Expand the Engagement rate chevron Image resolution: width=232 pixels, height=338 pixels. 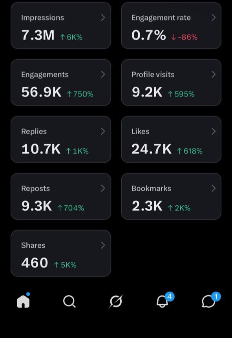[x=214, y=18]
